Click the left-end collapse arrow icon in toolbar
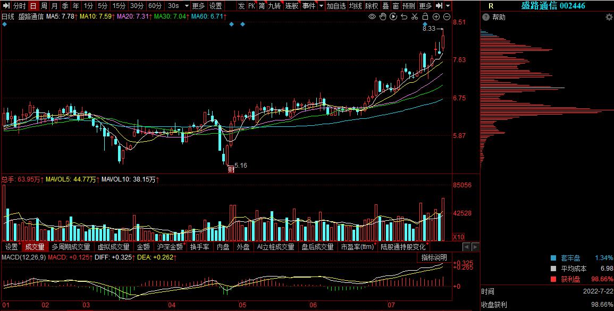 point(6,6)
